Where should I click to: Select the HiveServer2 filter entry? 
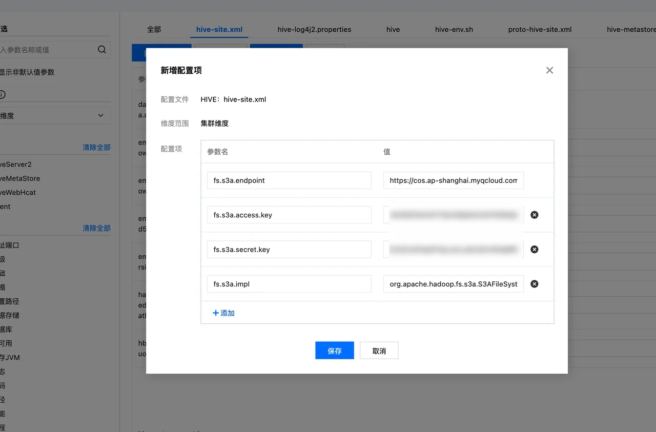[15, 164]
